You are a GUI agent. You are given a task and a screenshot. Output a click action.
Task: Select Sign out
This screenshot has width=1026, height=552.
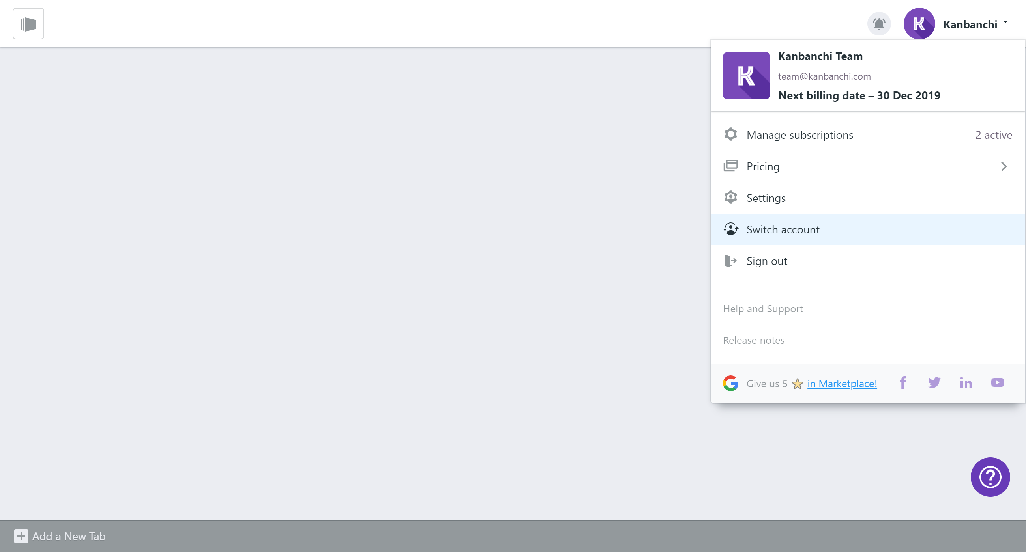tap(867, 261)
